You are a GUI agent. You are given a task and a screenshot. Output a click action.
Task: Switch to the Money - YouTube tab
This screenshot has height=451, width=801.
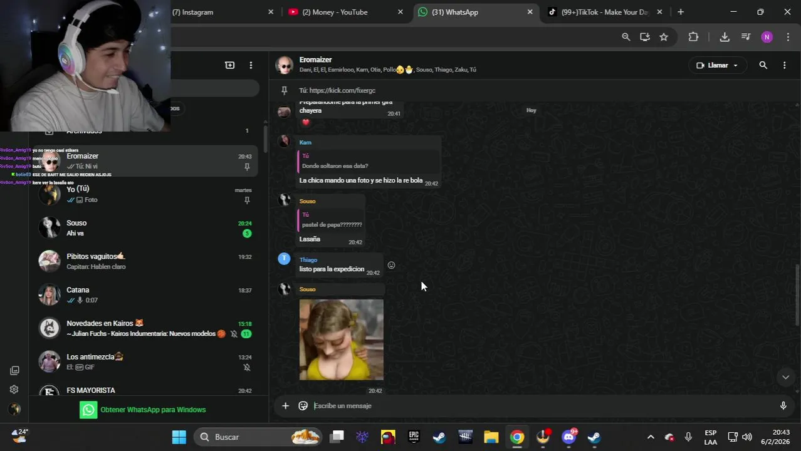tap(345, 12)
